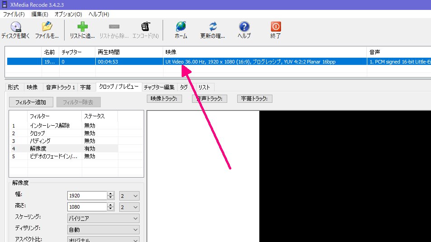The image size is (431, 242).
Task: Open the Aspect Ratio (アスペクト比) dropdown
Action: pyautogui.click(x=103, y=240)
